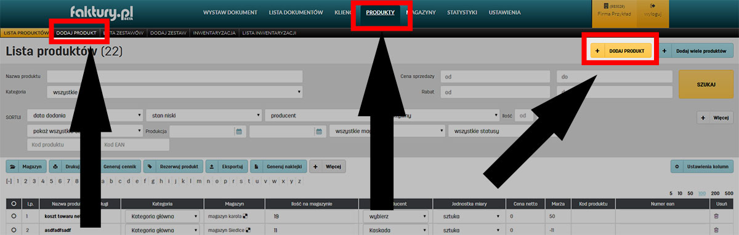Image resolution: width=739 pixels, height=235 pixels.
Task: Show 200 items per page
Action: point(714,193)
